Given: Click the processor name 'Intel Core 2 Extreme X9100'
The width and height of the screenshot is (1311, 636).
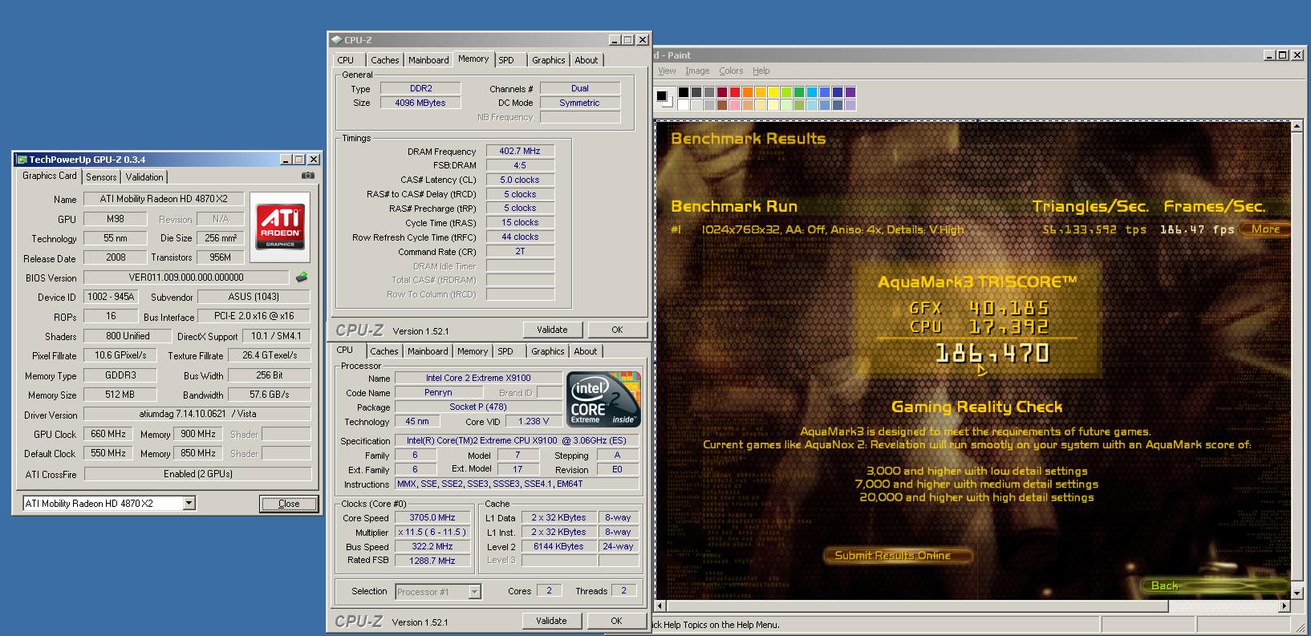Looking at the screenshot, I should point(478,378).
